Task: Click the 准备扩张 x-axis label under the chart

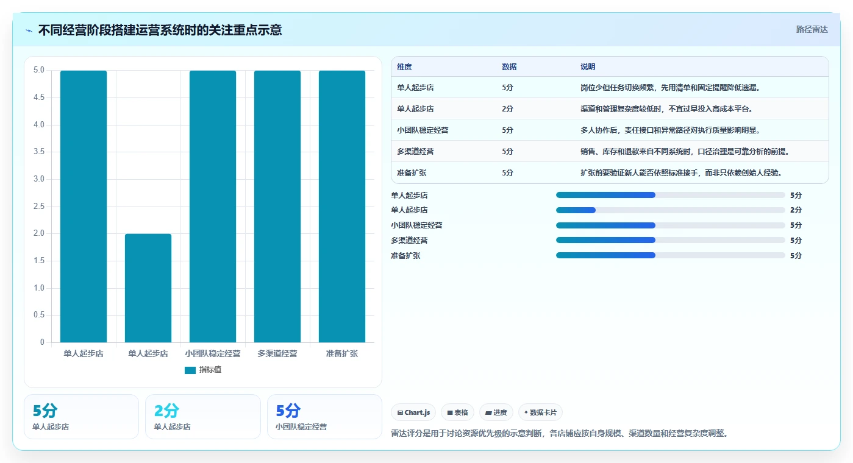Action: [x=342, y=353]
